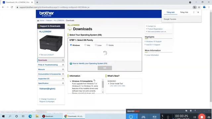Select Bandicam game recording mode
Screen dimensions: 212x119
(143, 117)
